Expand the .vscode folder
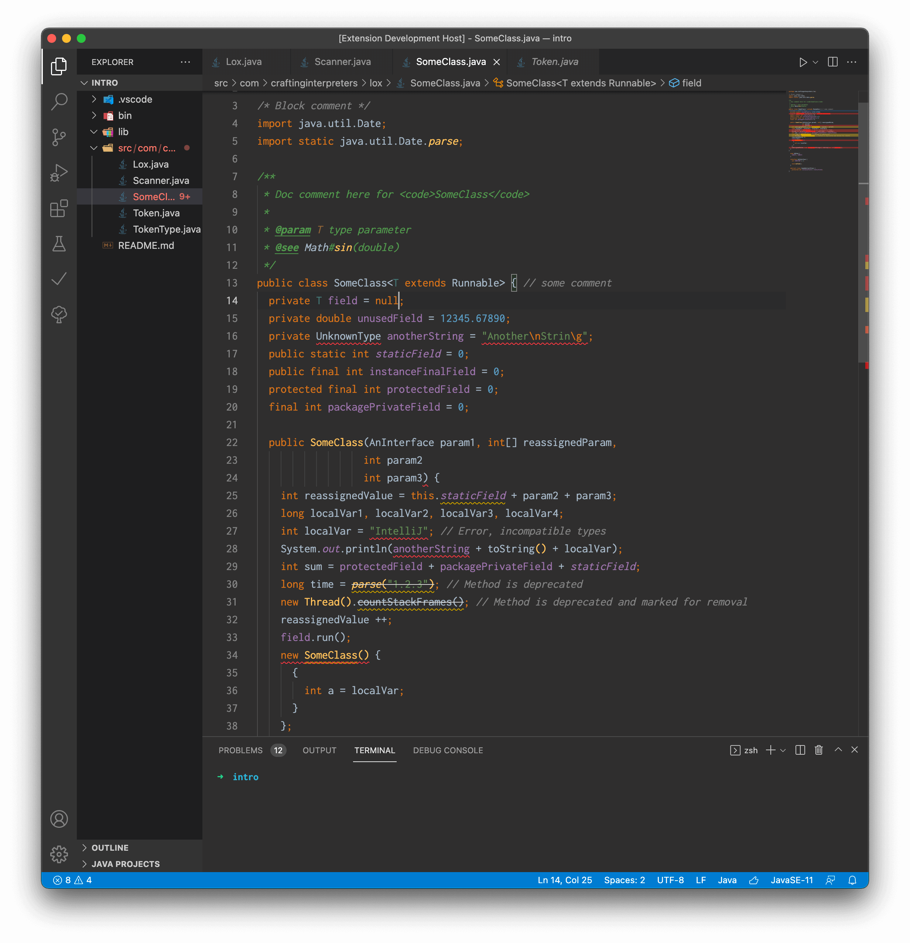This screenshot has height=943, width=910. (x=140, y=99)
